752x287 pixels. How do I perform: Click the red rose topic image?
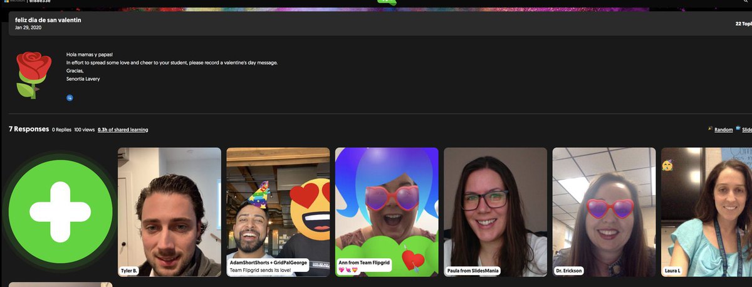point(34,75)
